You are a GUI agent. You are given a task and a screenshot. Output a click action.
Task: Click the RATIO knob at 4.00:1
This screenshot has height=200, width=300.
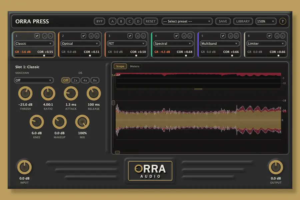point(48,93)
